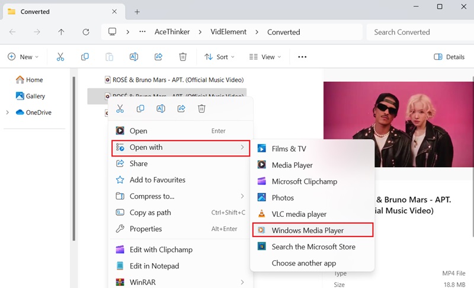Go forward with the right arrow
Viewport: 474px width, 288px height.
37,32
